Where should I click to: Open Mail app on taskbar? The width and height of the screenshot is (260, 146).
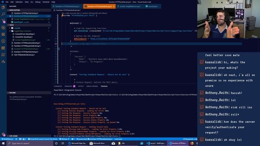click(x=113, y=143)
